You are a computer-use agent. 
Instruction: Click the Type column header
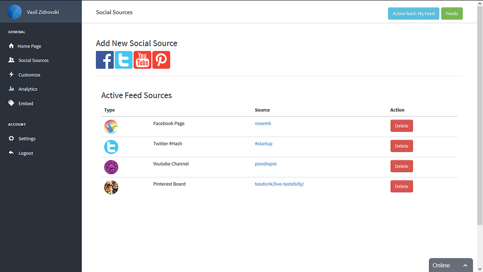pyautogui.click(x=110, y=110)
